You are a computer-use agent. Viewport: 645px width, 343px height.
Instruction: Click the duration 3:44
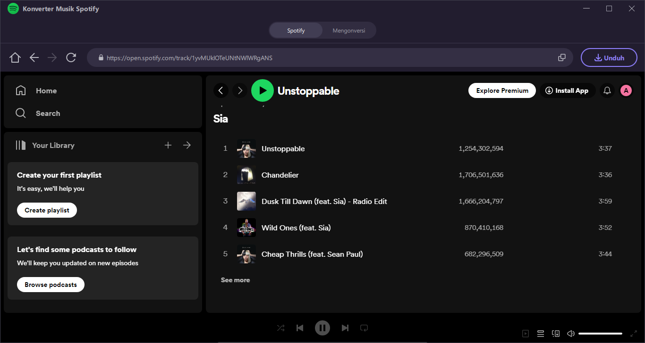[605, 254]
